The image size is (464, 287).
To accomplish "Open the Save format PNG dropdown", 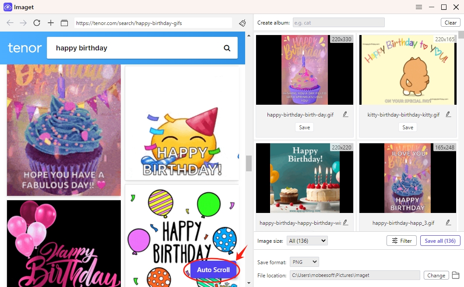I will [304, 262].
